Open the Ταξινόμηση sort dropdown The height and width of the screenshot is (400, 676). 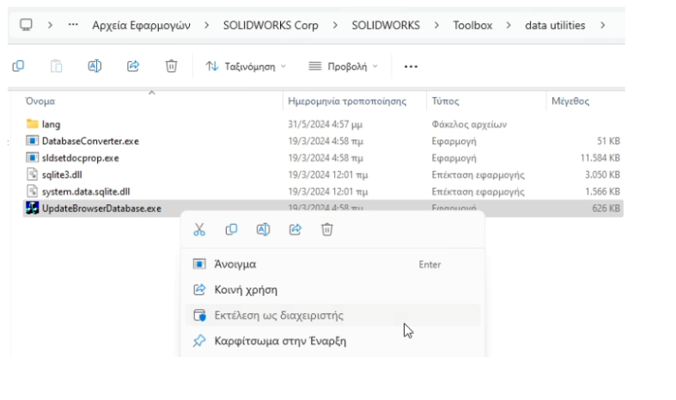[246, 66]
